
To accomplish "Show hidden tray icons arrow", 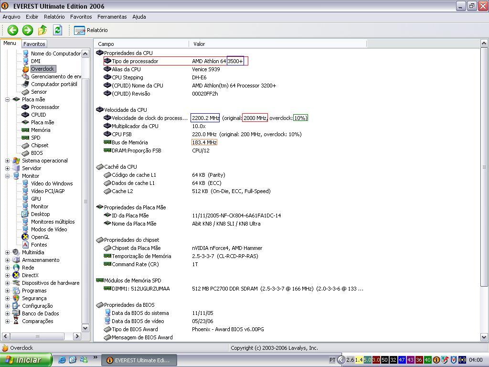I will coord(341,360).
